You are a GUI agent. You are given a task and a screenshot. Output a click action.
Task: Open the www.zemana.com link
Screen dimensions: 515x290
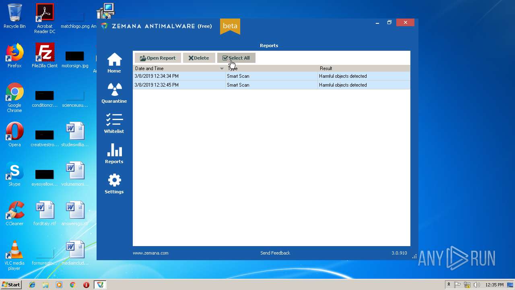pyautogui.click(x=150, y=253)
